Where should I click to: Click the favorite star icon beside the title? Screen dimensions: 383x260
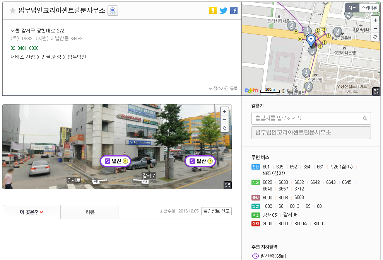[x=12, y=10]
